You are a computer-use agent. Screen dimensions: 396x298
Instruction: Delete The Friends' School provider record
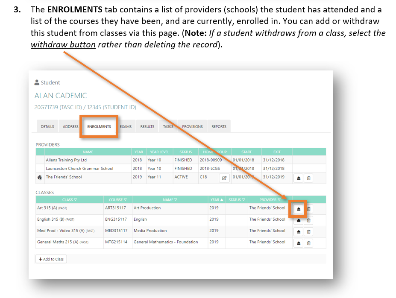click(309, 178)
